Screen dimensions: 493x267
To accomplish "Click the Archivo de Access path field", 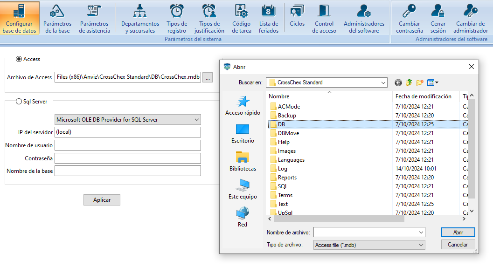I will click(128, 77).
